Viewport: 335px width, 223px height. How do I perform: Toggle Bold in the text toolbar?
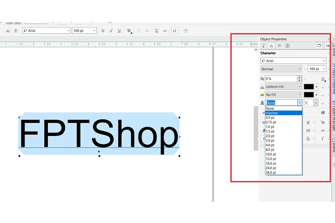point(103,31)
